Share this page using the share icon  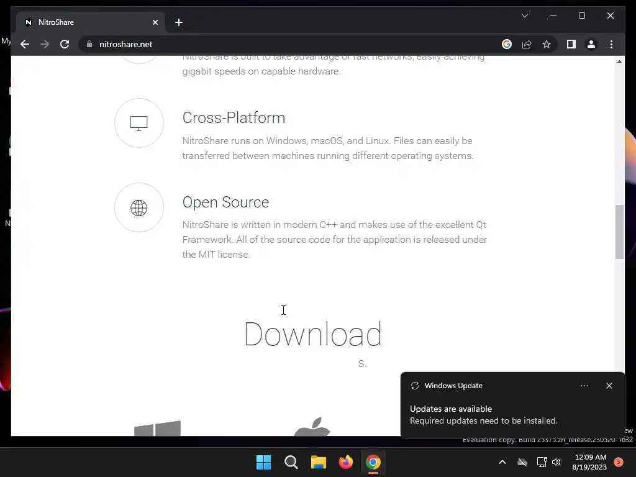pyautogui.click(x=527, y=44)
